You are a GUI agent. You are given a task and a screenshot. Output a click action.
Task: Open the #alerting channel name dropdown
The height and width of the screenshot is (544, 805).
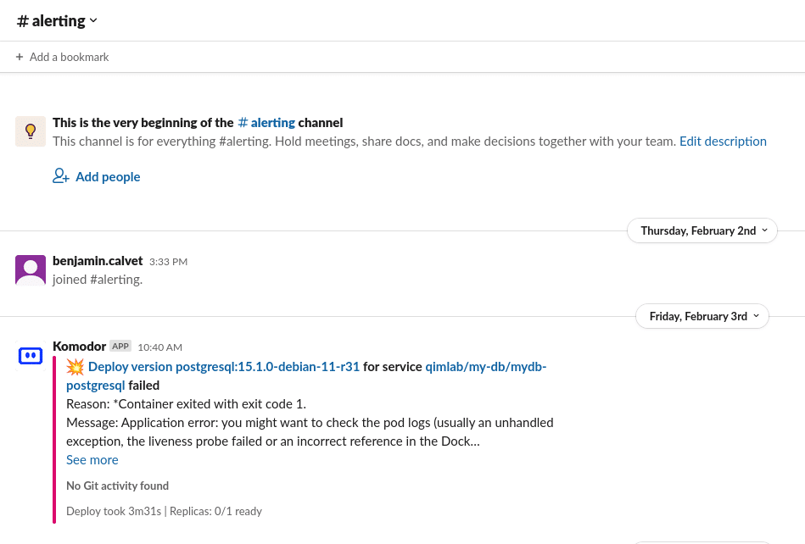tap(57, 21)
